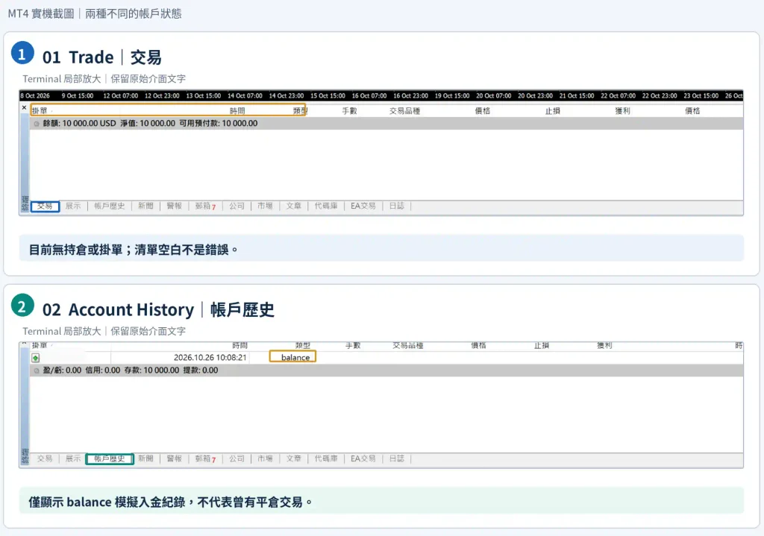The height and width of the screenshot is (536, 764).
Task: Open the 代碼庫 tab in the 01 Trade panel
Action: pos(326,206)
